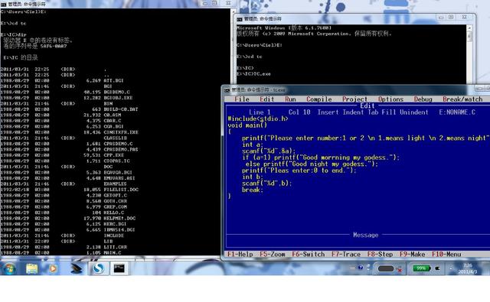Open the File menu in Turbo C
Viewport: 490px width, 302px height.
point(242,99)
